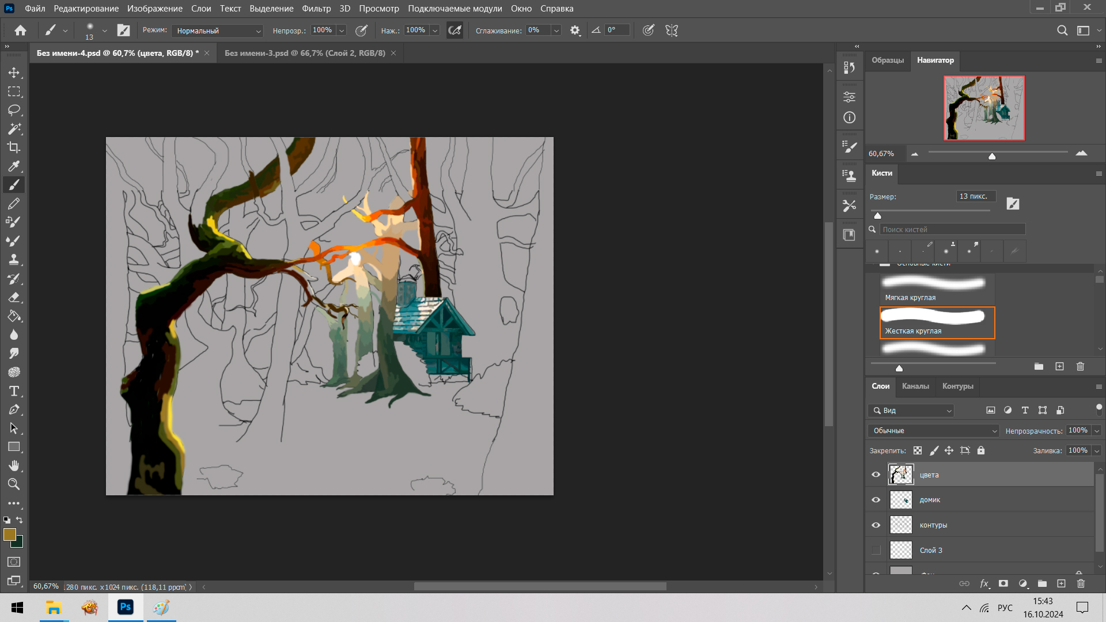Switch to the 'Каналы' tab
Viewport: 1106px width, 622px height.
(915, 386)
